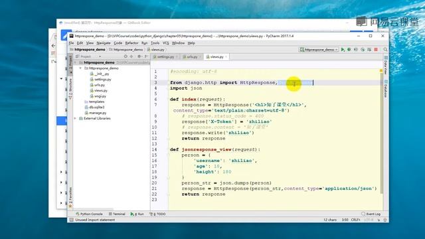Toggle the Structure side tool tab
425x239 pixels.
pos(70,88)
